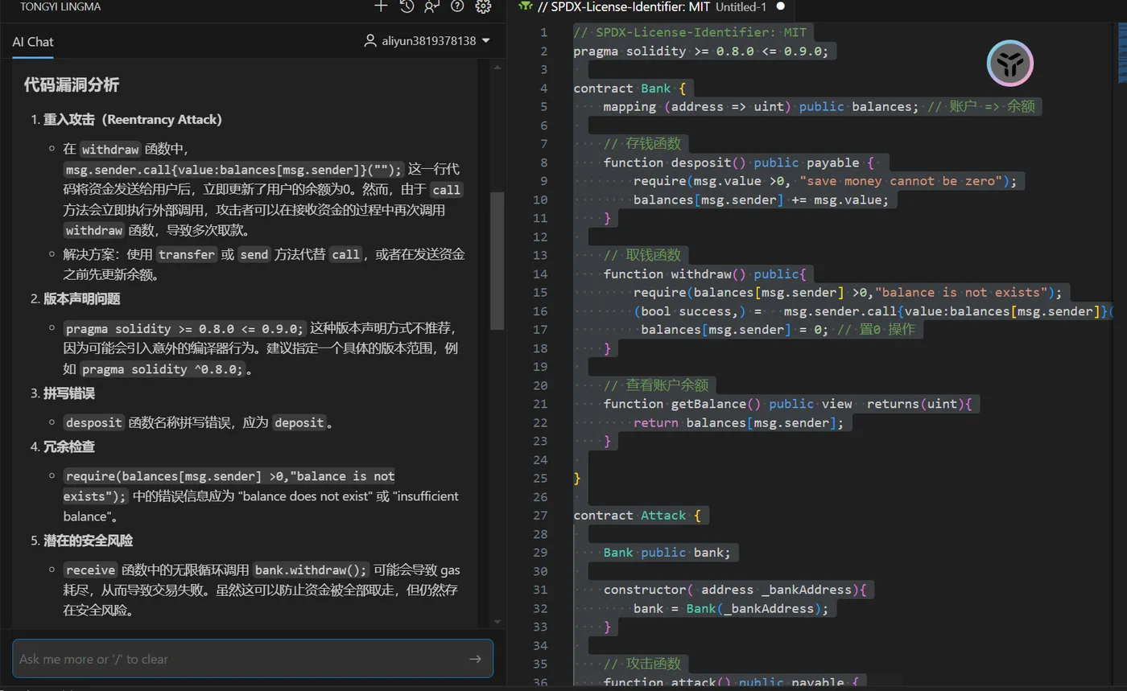Click unsaved dot on Untitled-1 tab

(x=780, y=6)
